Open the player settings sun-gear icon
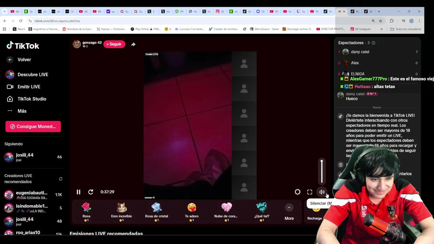 [x=297, y=192]
